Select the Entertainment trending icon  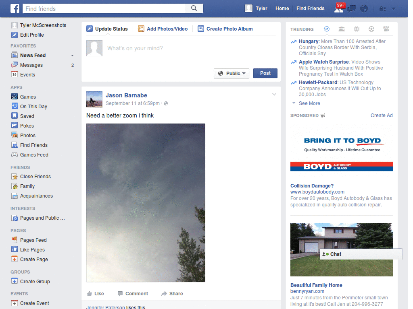pyautogui.click(x=386, y=29)
